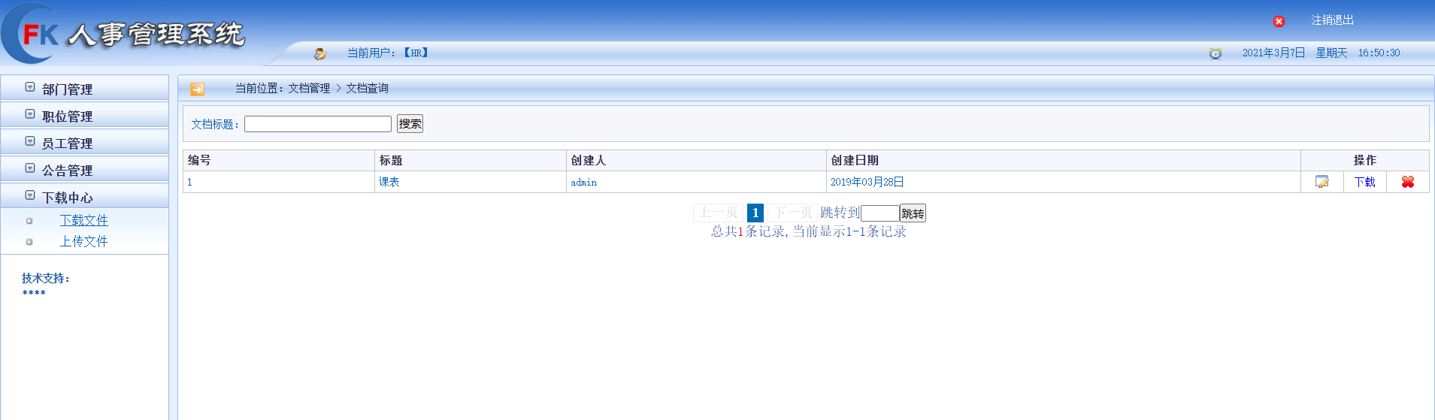Collapse the 下载中心 menu section
The width and height of the screenshot is (1435, 420).
click(84, 197)
